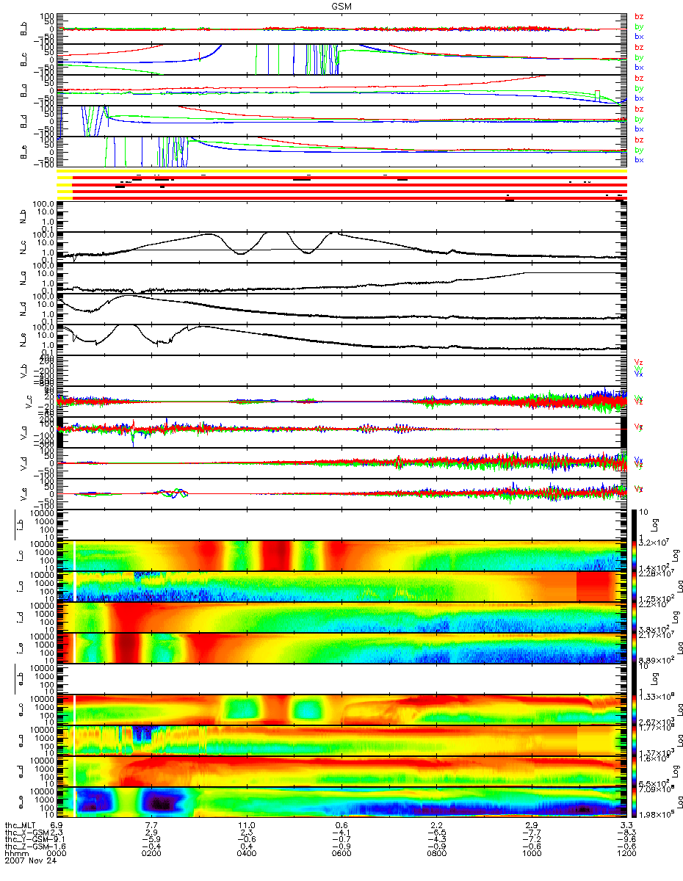Click the V_e velocity panel label

click(24, 494)
